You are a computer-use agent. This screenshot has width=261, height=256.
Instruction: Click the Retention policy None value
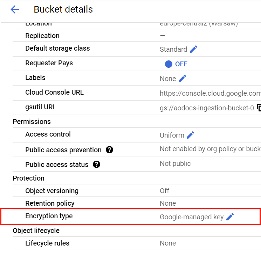click(x=168, y=203)
